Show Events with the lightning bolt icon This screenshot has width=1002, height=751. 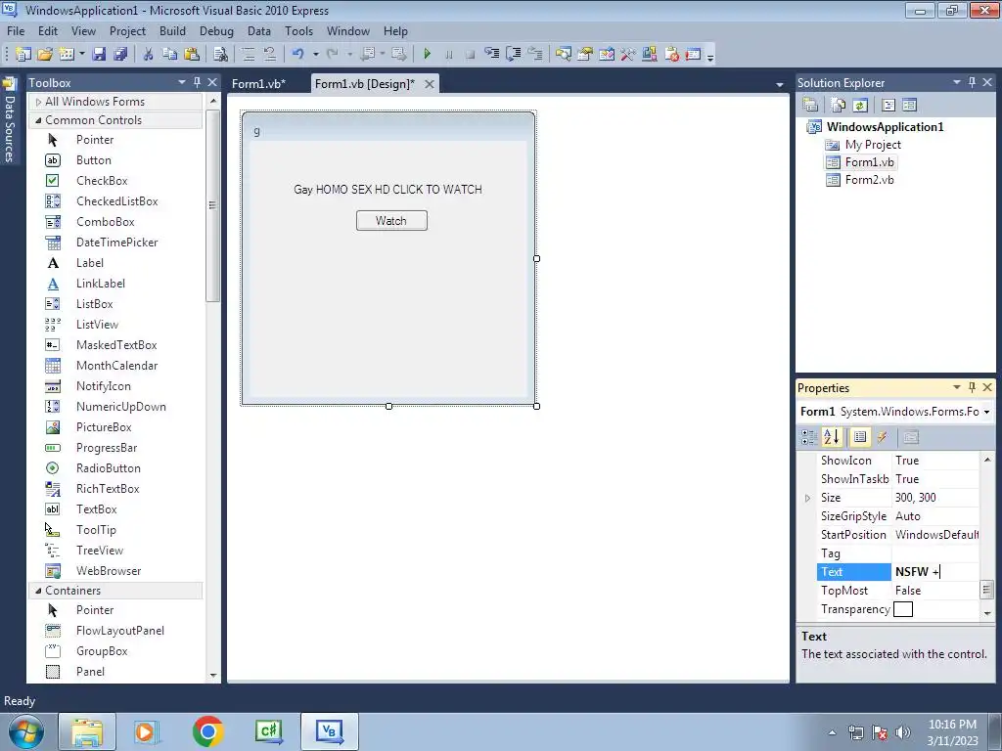coord(882,437)
